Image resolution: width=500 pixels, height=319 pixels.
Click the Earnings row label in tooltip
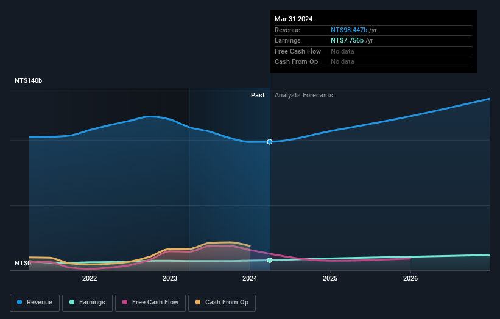pos(287,40)
